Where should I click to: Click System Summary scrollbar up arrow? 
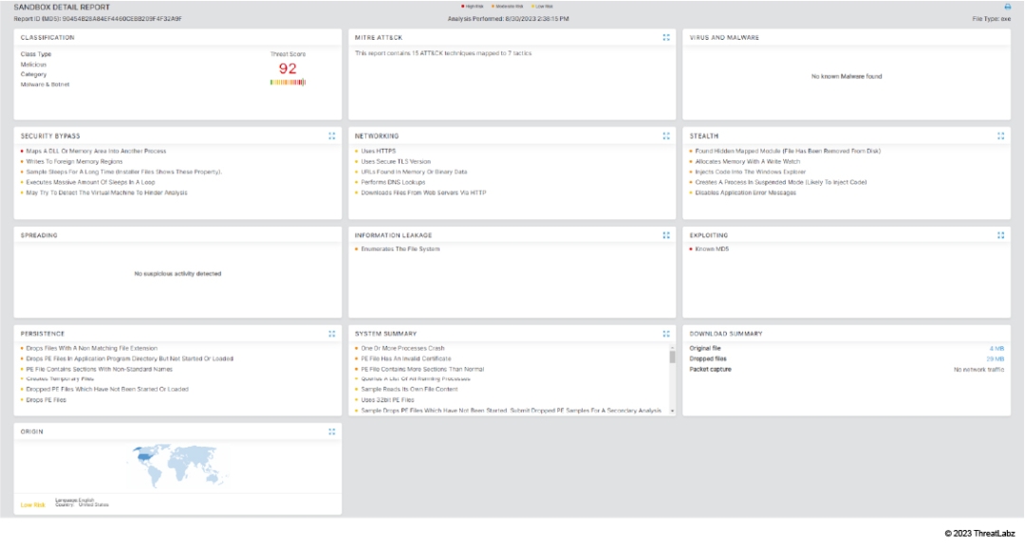673,347
